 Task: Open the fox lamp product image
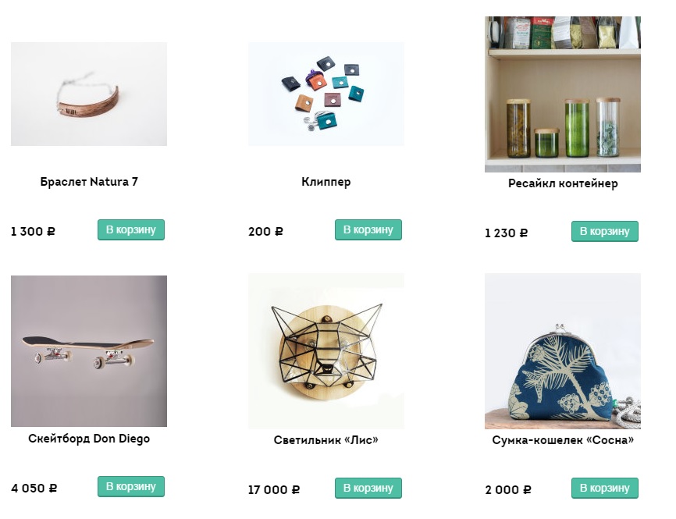pyautogui.click(x=326, y=351)
